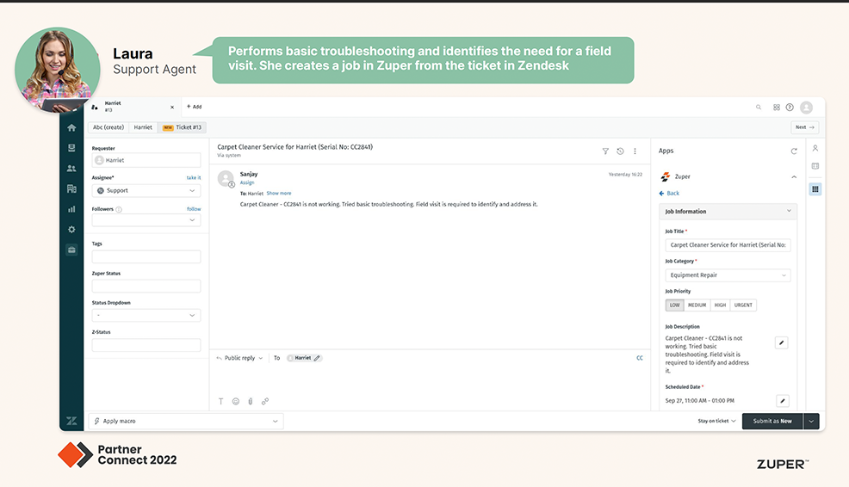The width and height of the screenshot is (849, 487).
Task: Click the Submit as New button
Action: point(772,421)
